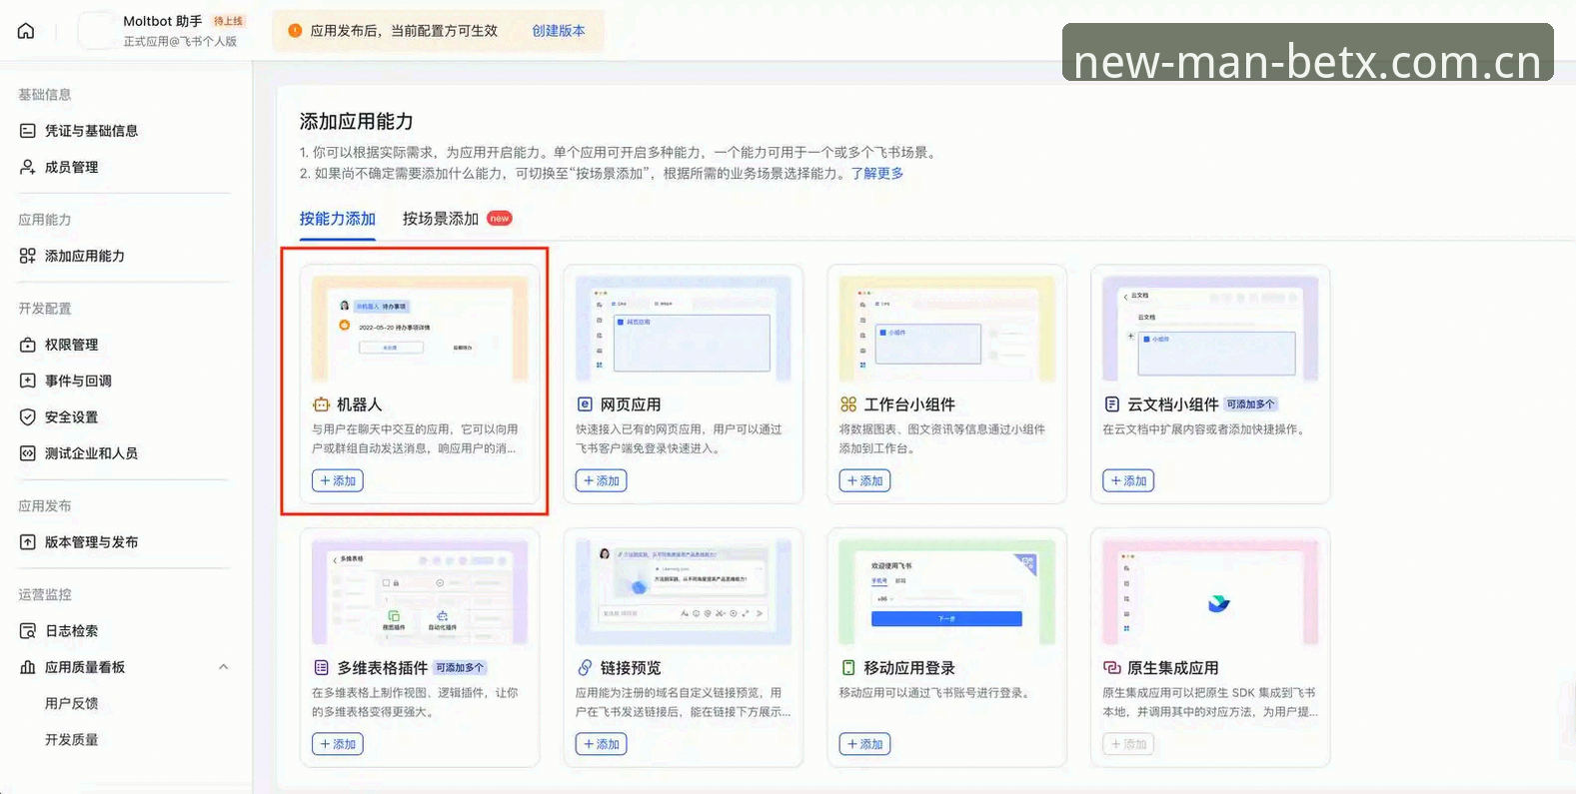Open 凭证与基础信息 sidebar icon
The image size is (1576, 794).
(28, 131)
